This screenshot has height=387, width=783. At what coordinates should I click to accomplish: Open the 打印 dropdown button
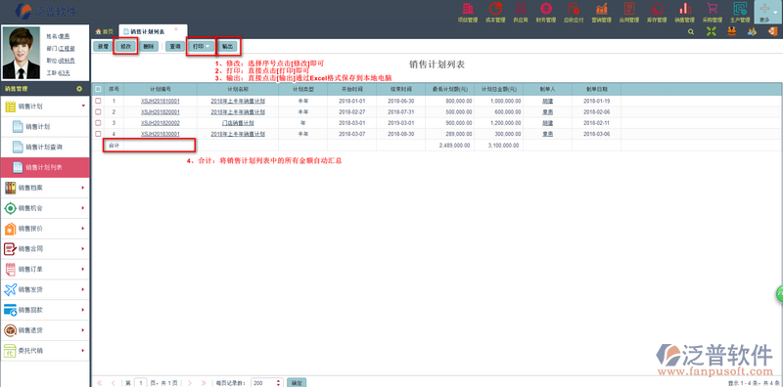[x=202, y=46]
